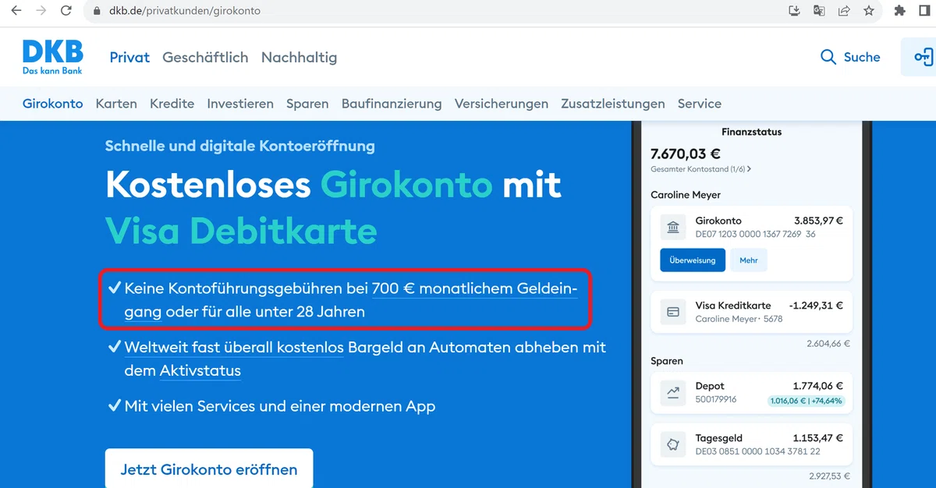Image resolution: width=936 pixels, height=488 pixels.
Task: Open the Karten menu item
Action: 116,104
